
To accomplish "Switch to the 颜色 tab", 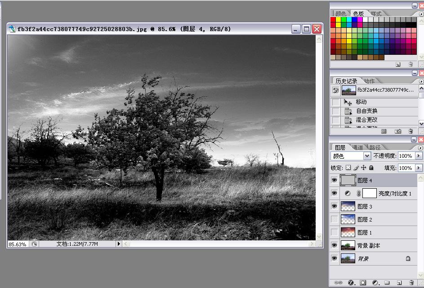I will coord(340,13).
